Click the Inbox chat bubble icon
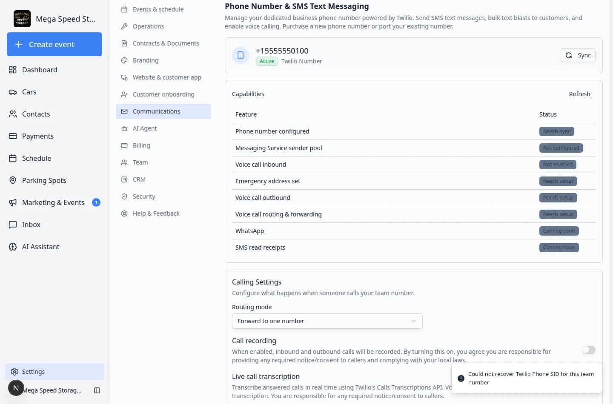Viewport: 613px width, 404px height. tap(13, 225)
